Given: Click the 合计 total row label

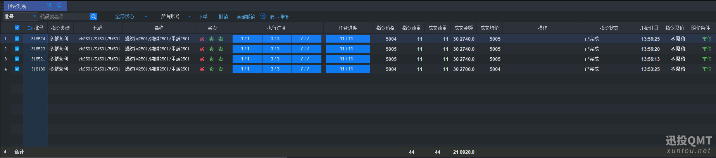Looking at the screenshot, I should tap(19, 152).
